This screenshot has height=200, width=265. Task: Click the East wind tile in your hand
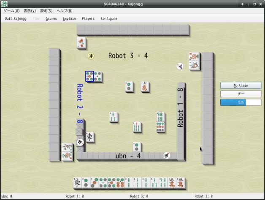pyautogui.click(x=77, y=183)
